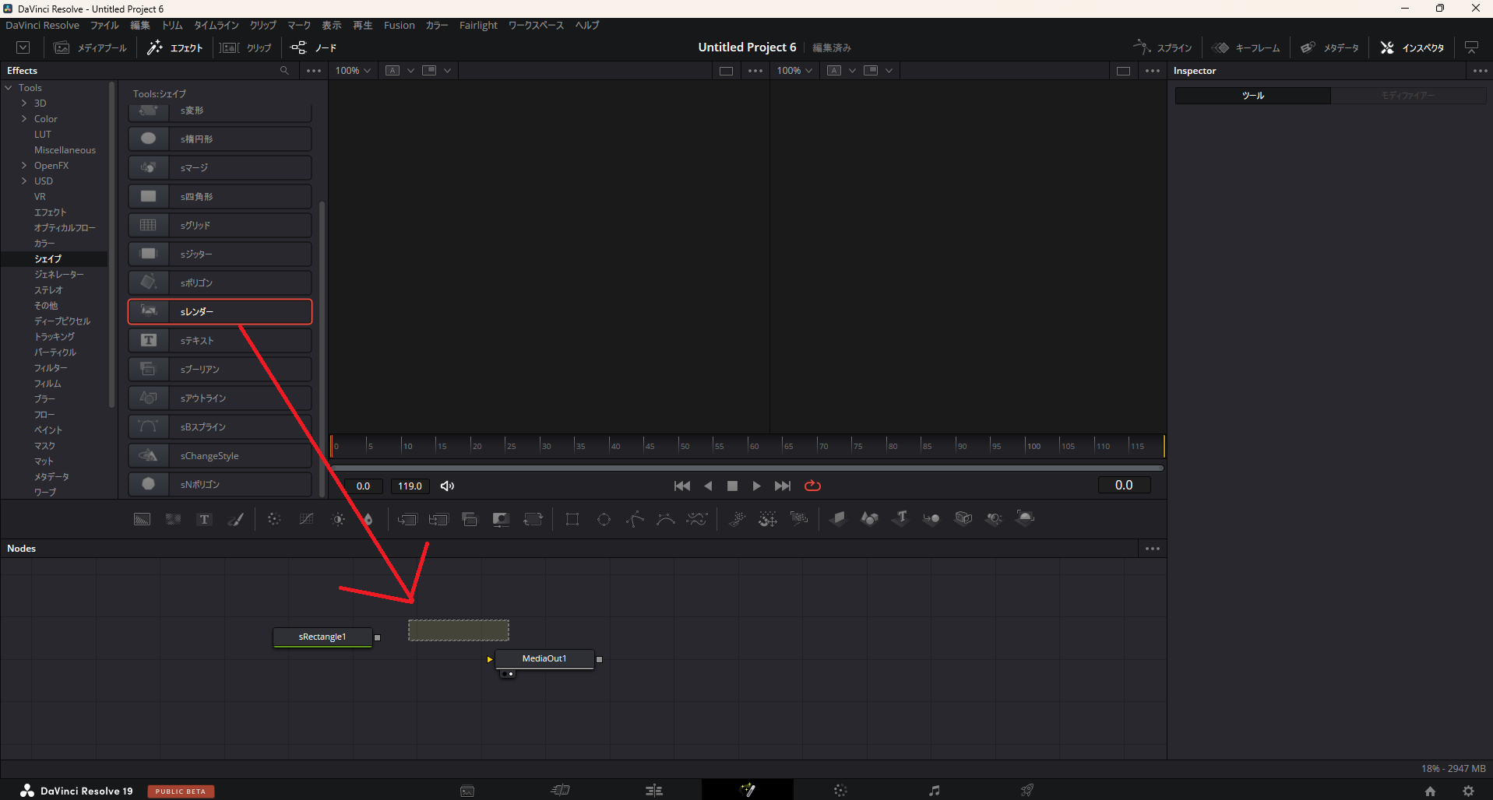Add a BSpline mask from the toolbar

666,519
